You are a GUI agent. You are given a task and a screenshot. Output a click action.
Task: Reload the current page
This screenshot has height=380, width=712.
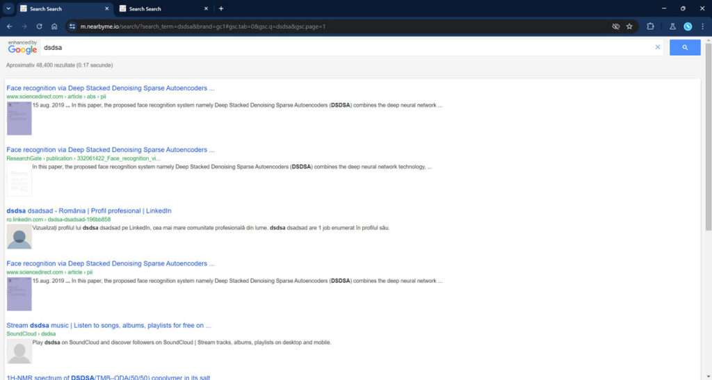pos(39,26)
